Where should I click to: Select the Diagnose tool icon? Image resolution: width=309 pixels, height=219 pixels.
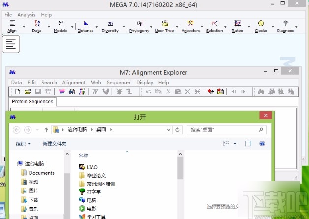click(x=285, y=26)
